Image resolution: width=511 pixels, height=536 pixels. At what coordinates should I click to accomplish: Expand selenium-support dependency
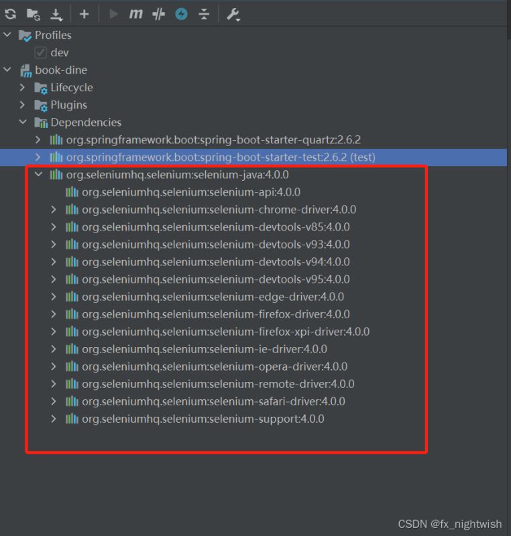click(54, 419)
